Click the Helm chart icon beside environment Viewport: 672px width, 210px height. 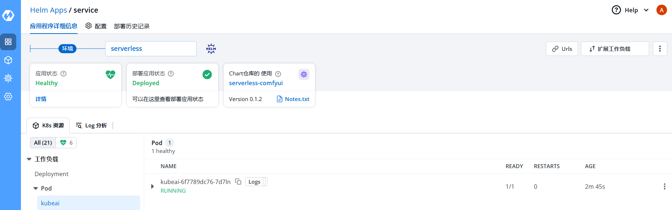tap(211, 49)
